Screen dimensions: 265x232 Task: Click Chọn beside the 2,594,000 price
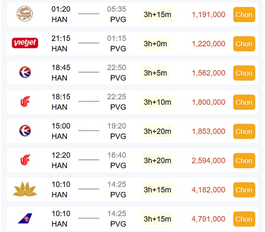(244, 161)
